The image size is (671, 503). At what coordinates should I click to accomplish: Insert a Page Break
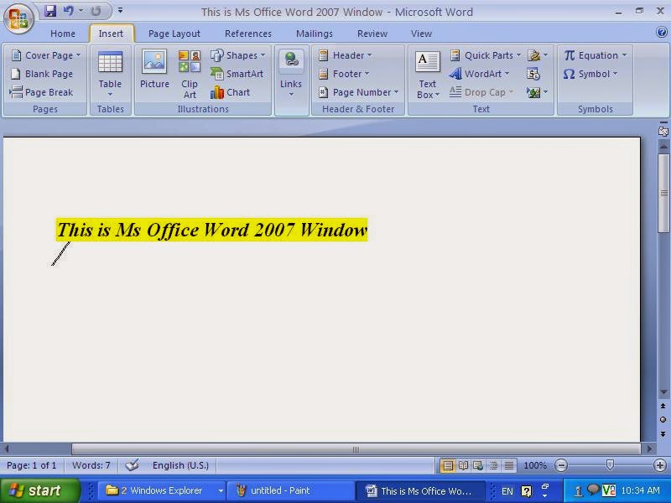[41, 92]
